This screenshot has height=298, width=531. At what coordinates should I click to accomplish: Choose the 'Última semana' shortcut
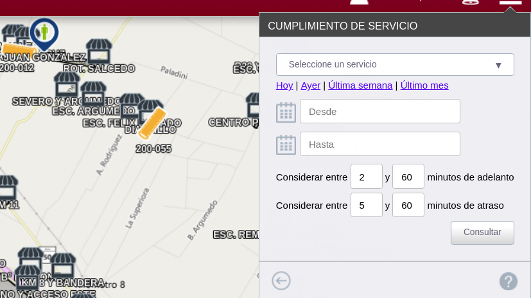click(x=360, y=85)
